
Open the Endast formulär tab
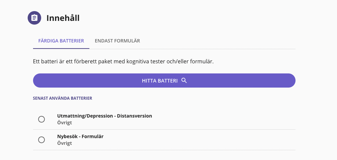[117, 41]
